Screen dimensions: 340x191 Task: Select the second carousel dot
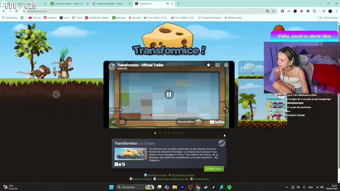click(x=160, y=133)
